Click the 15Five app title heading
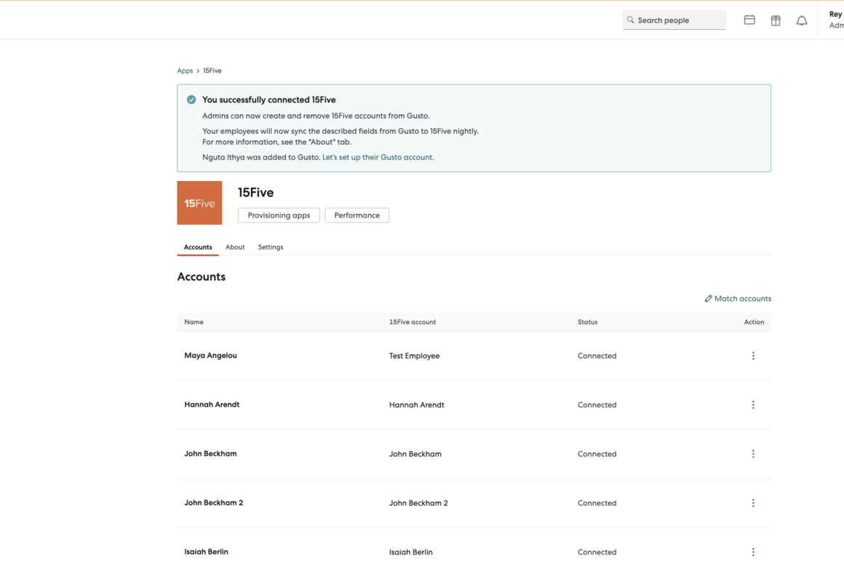This screenshot has width=844, height=566. (x=255, y=193)
